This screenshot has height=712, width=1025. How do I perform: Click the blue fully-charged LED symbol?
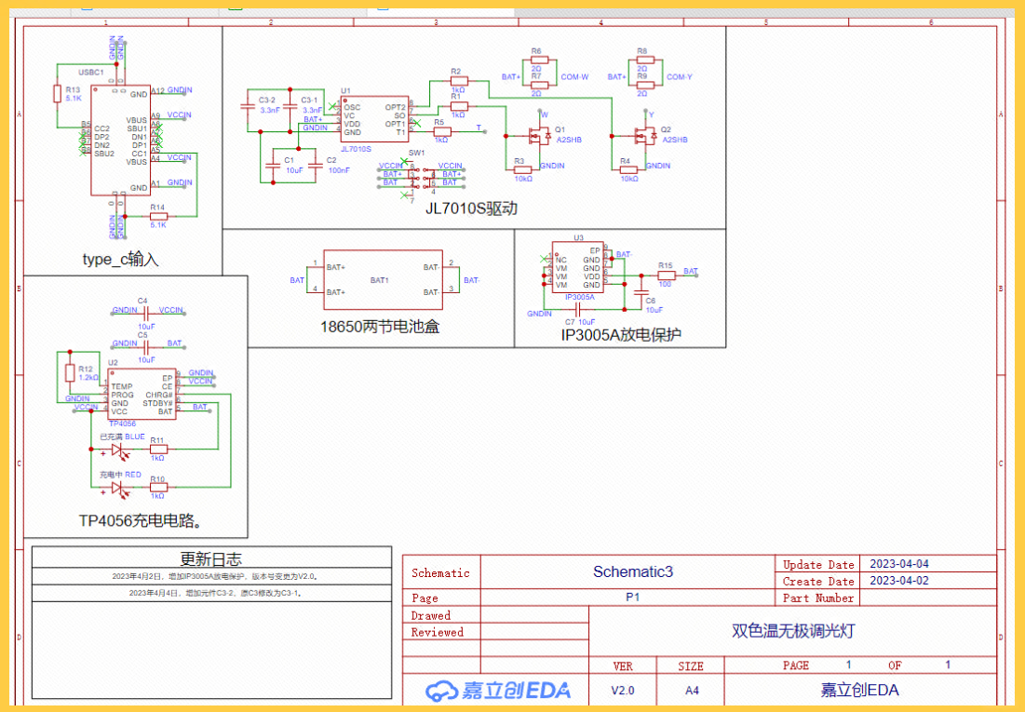click(117, 450)
